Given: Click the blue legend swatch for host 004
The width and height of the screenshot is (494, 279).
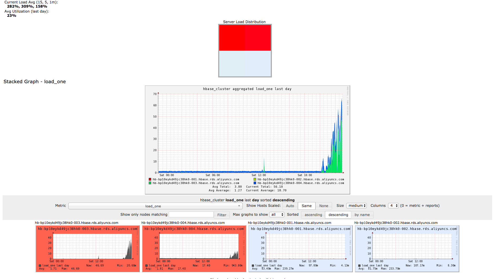Looking at the screenshot, I should [255, 183].
